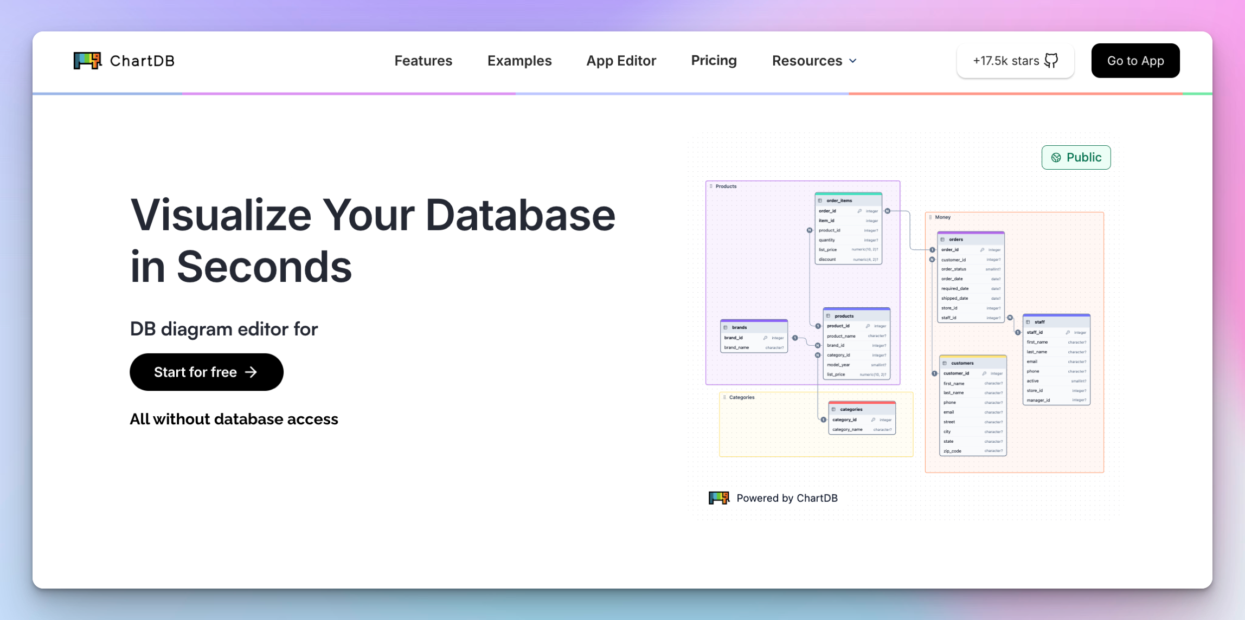Click the 1 cardinality marker near brand_id

click(x=794, y=337)
